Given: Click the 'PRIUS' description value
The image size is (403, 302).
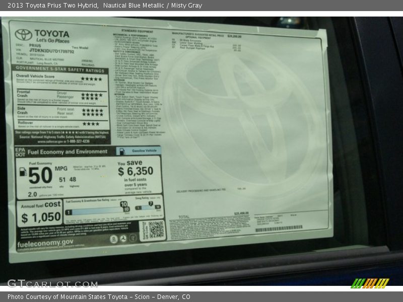Looking at the screenshot, I should [35, 45].
